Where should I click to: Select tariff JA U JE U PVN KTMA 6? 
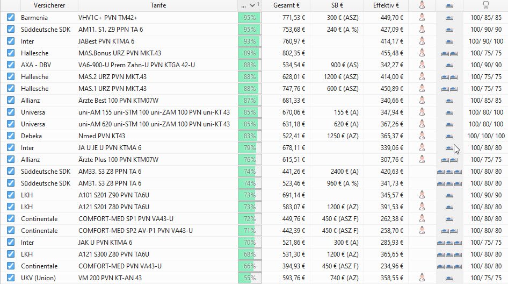click(110, 148)
